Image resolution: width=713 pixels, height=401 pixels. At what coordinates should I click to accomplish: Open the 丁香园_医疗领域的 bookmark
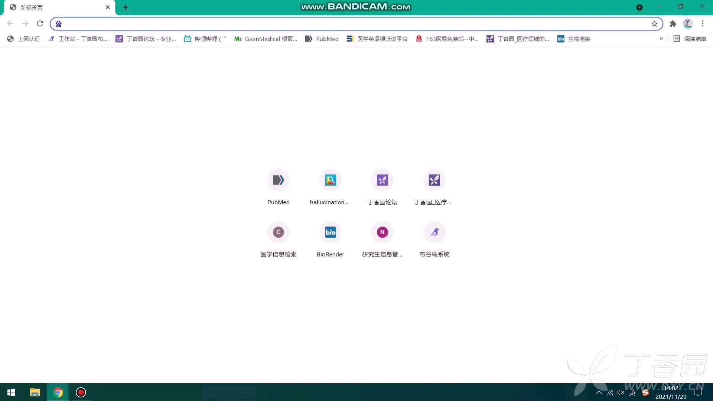tap(518, 39)
